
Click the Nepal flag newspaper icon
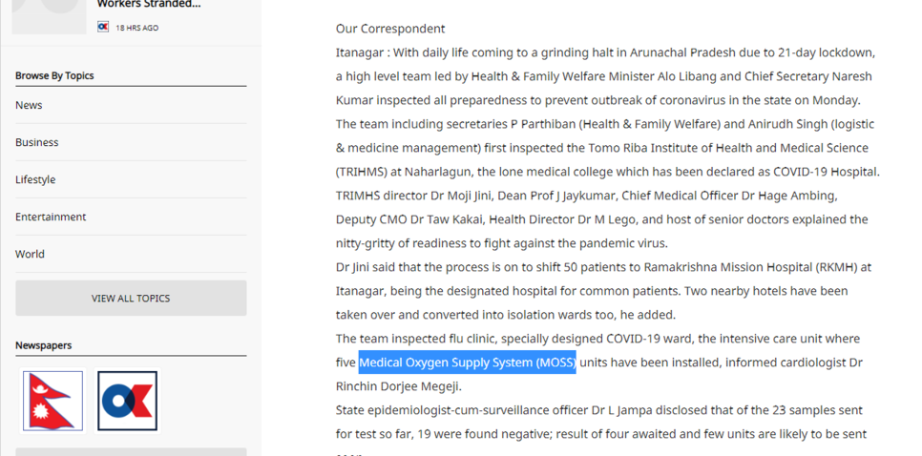tap(52, 401)
